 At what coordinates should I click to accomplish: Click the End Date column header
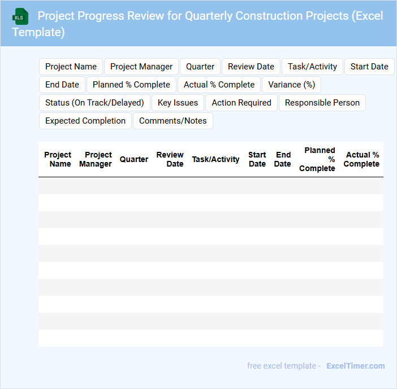click(x=282, y=159)
